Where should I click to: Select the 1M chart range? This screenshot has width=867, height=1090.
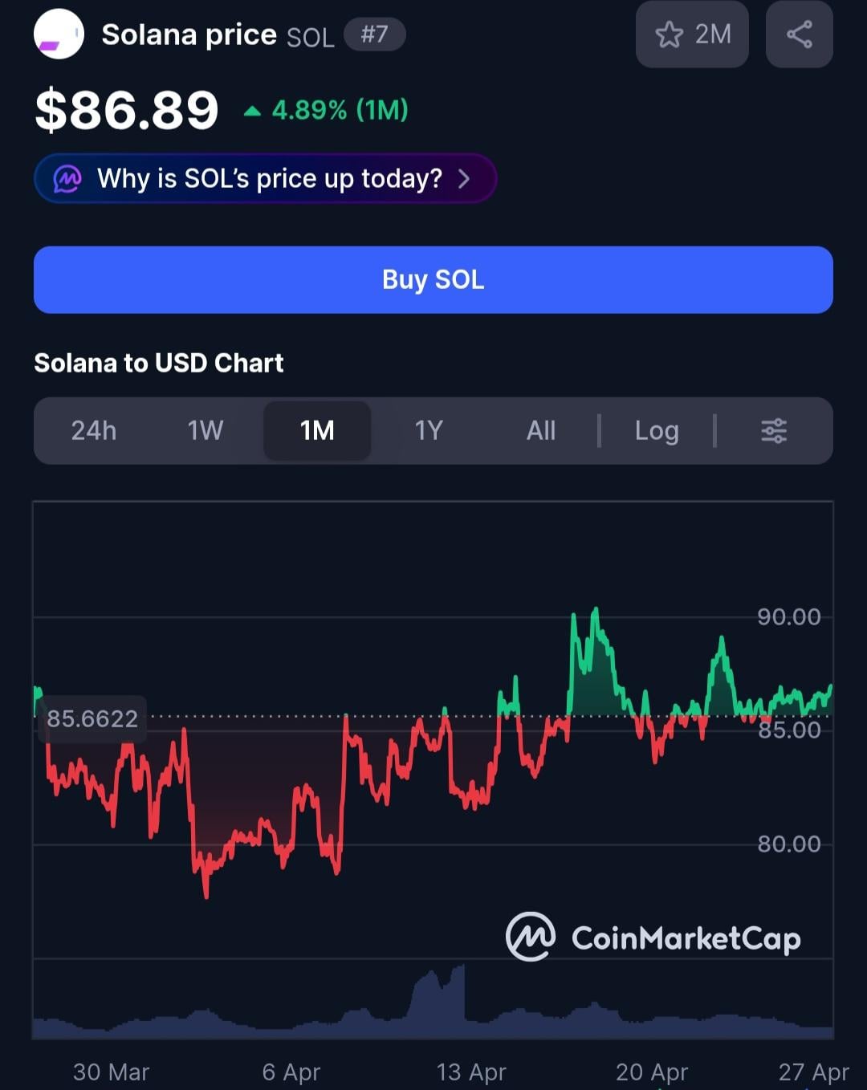(317, 431)
